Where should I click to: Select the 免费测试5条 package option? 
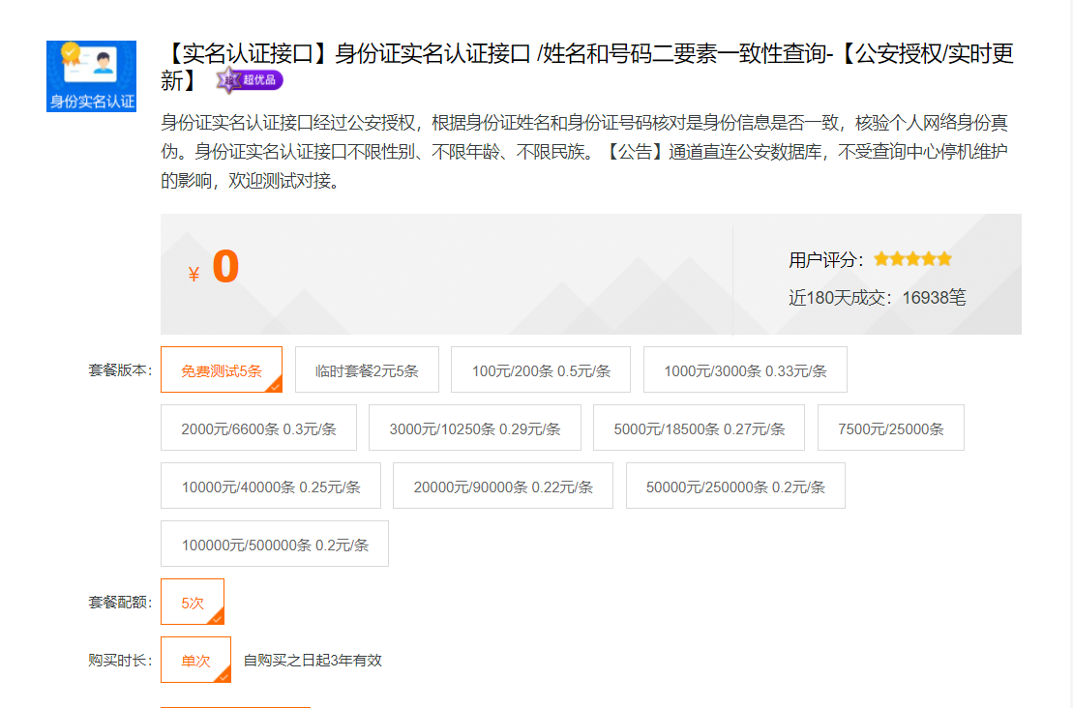click(222, 369)
